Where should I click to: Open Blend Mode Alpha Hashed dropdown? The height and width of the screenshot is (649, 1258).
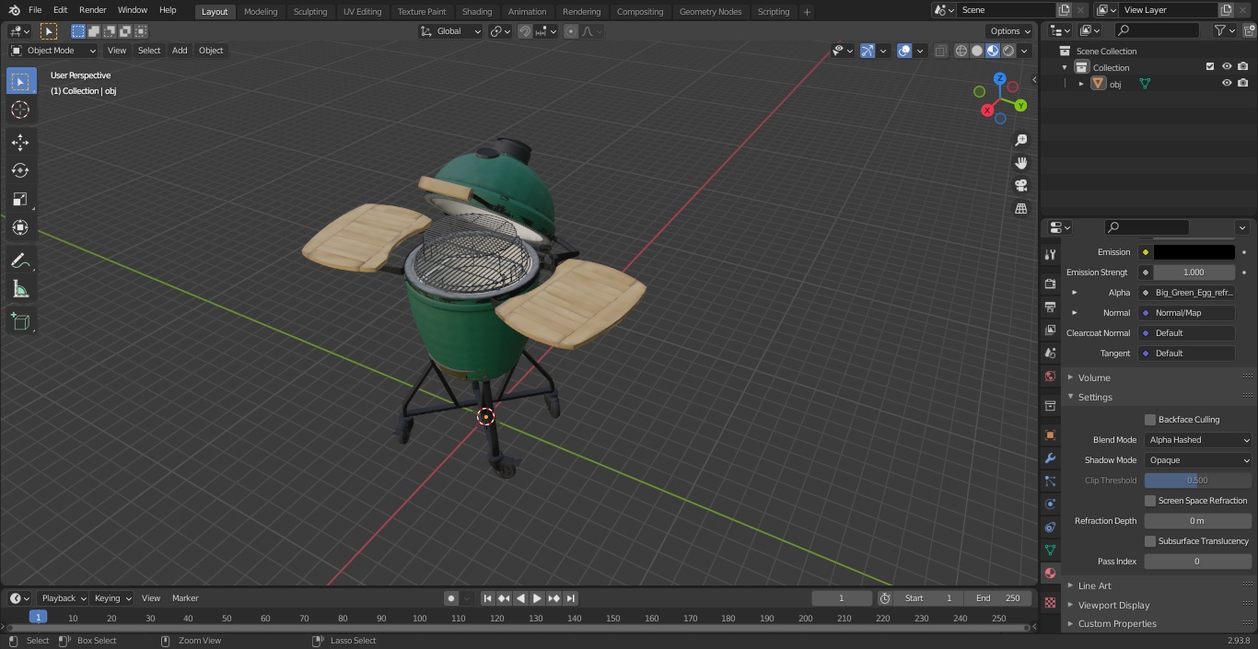1198,440
